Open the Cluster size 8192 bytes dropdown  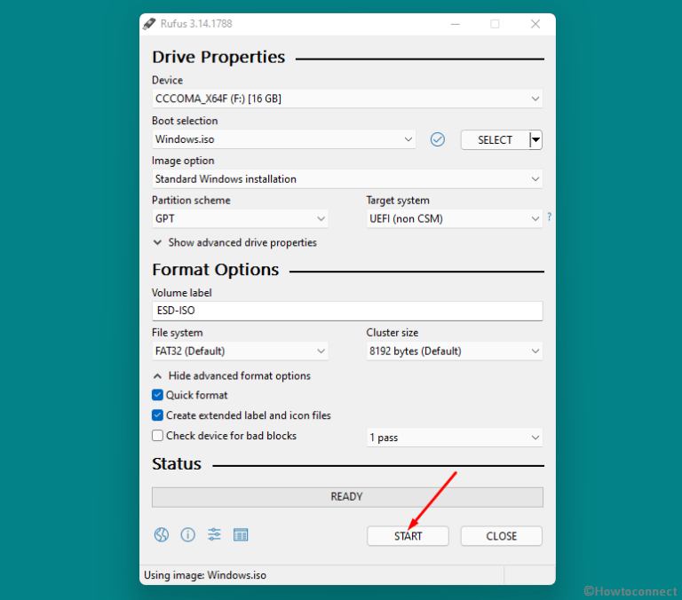tap(454, 351)
